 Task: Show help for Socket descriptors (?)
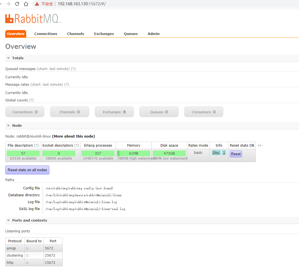(76, 146)
